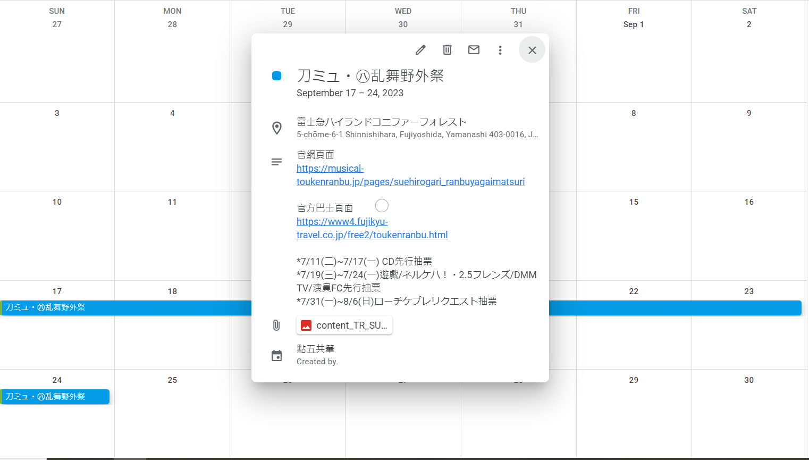
Task: Click the calendar name 點五共筆
Action: 316,349
